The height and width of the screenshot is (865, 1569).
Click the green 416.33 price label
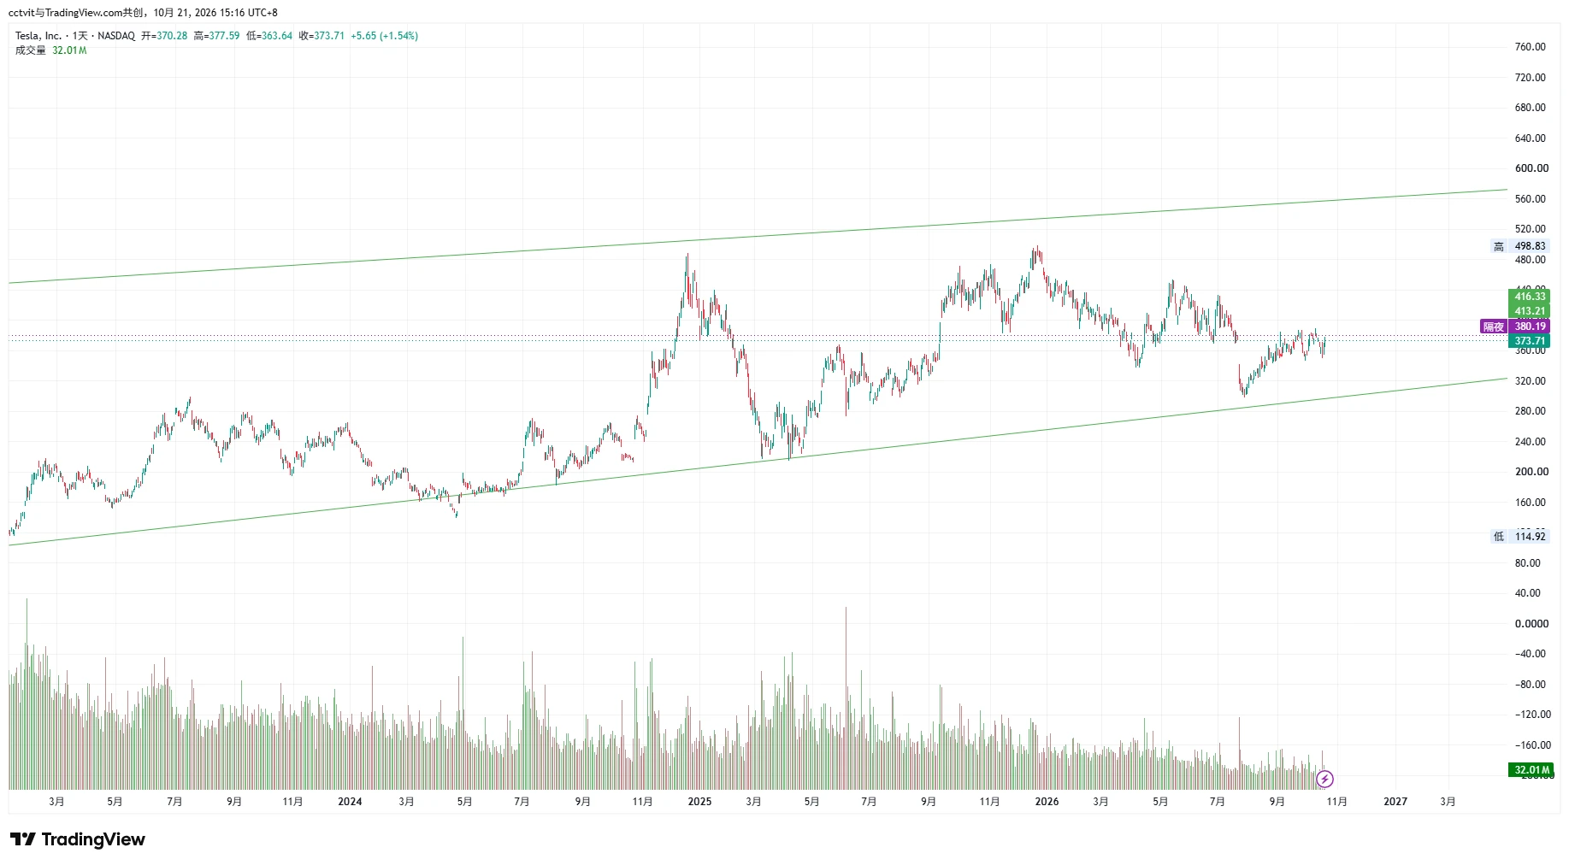pos(1529,297)
